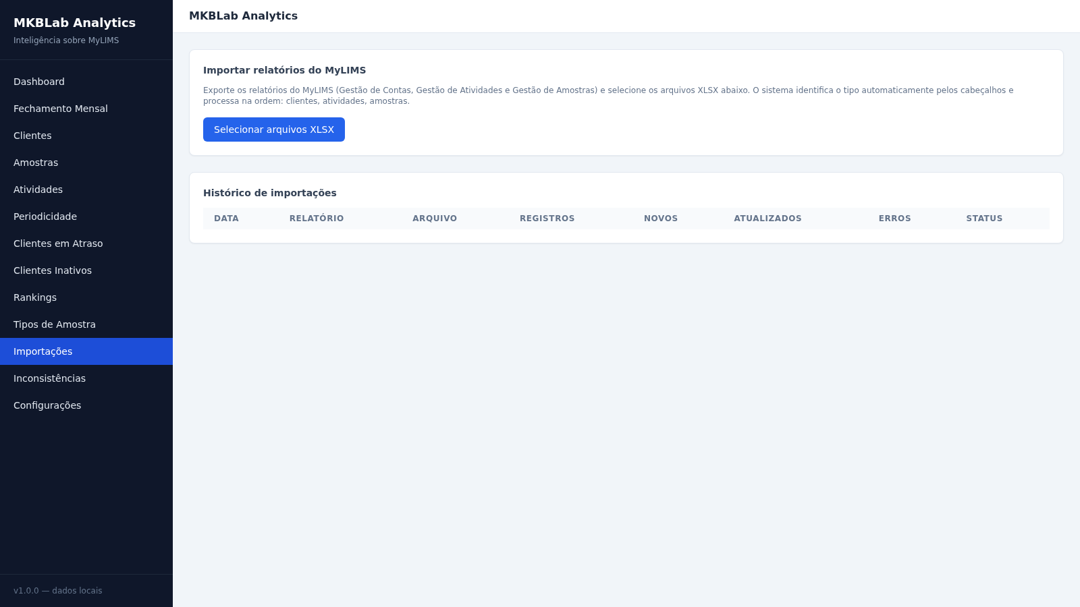1080x607 pixels.
Task: Click the ARQUIVO column header
Action: tap(435, 219)
